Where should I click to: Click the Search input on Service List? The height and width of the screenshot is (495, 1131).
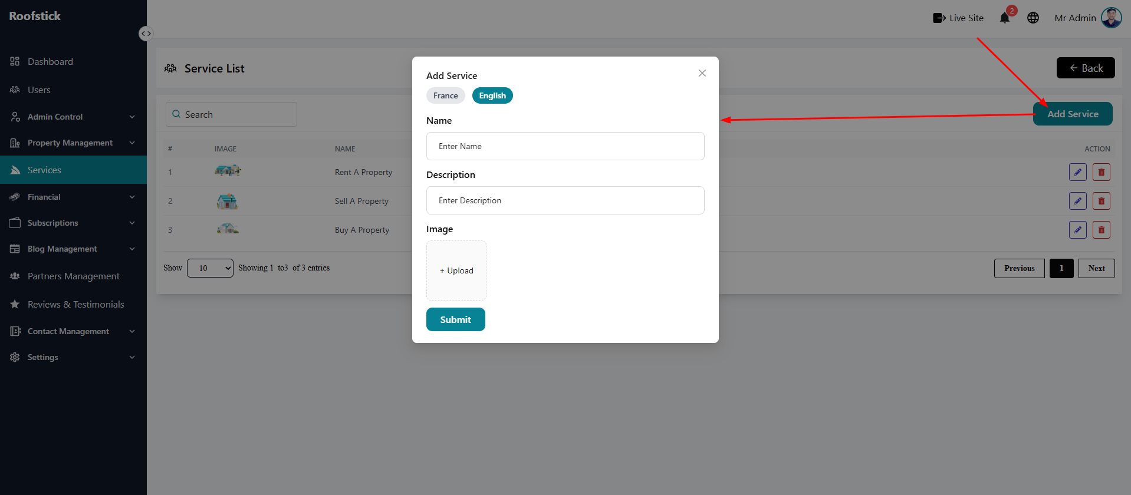click(231, 114)
